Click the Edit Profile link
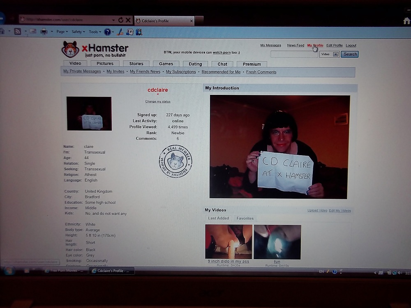The height and width of the screenshot is (308, 411). point(334,46)
